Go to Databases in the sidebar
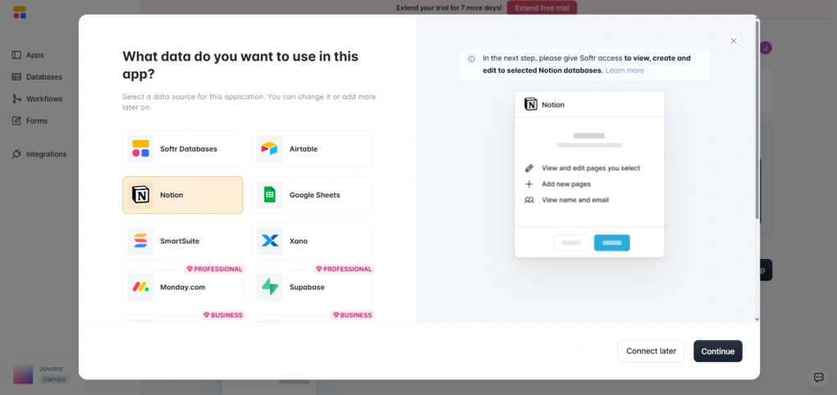The width and height of the screenshot is (837, 395). click(43, 77)
